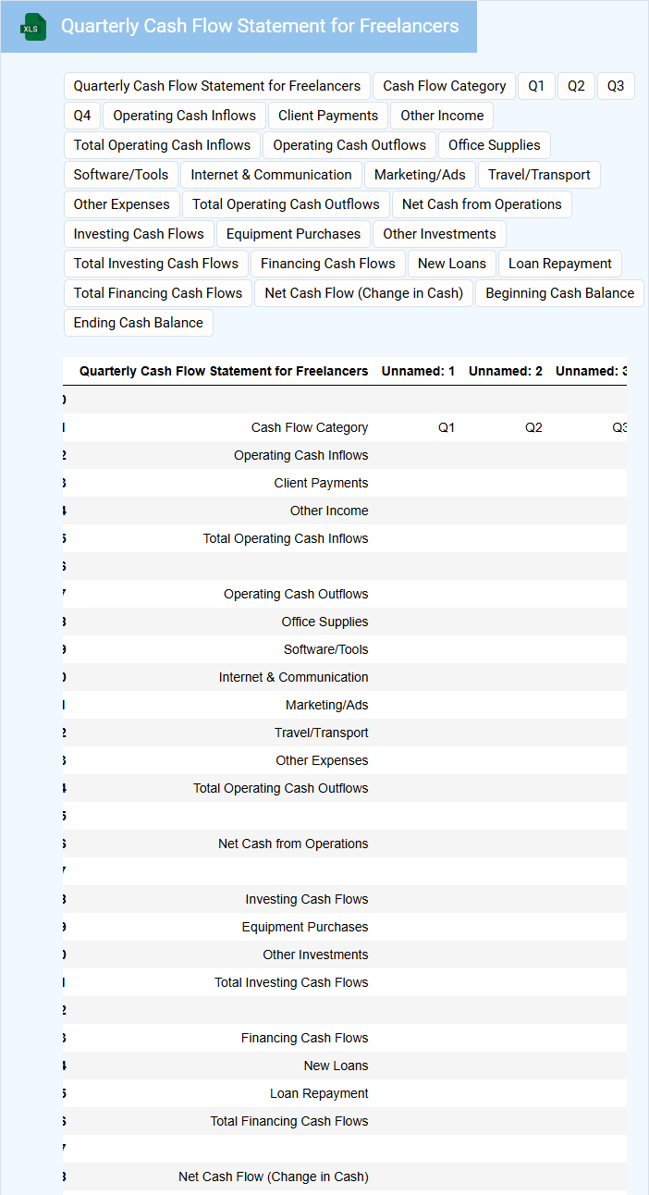The image size is (649, 1195).
Task: Click the Software/Tools tag
Action: click(x=121, y=175)
